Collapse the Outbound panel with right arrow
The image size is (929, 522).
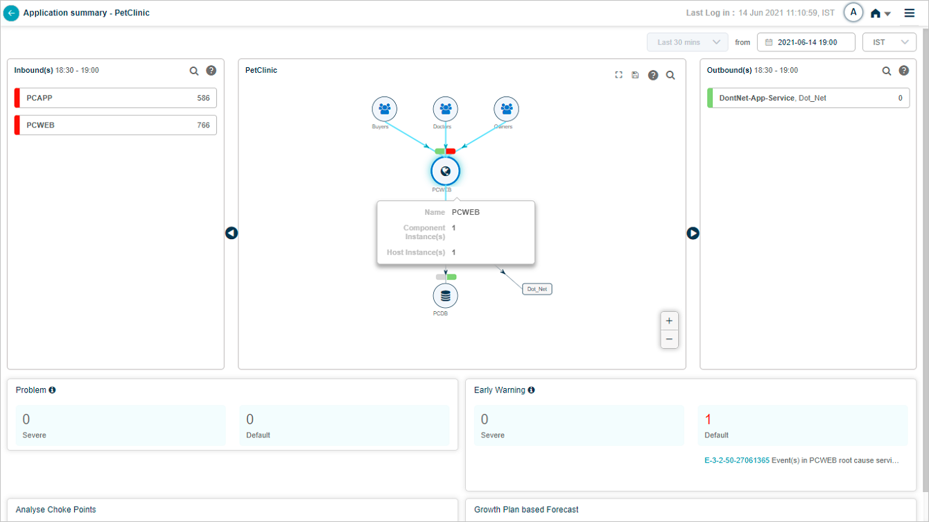[x=693, y=233]
